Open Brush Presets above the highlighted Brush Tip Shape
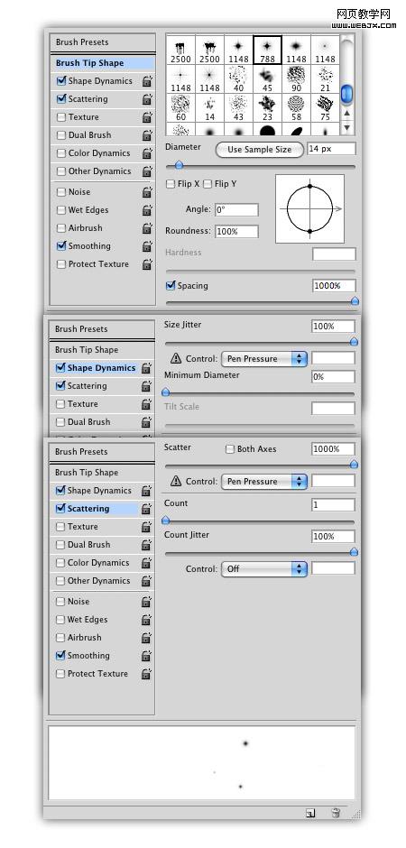Image resolution: width=406 pixels, height=848 pixels. [x=82, y=42]
